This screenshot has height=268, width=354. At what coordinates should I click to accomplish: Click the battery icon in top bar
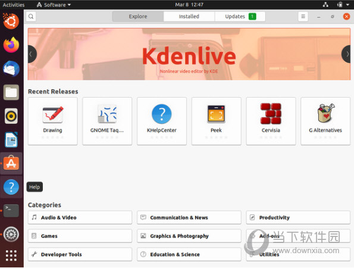pos(340,5)
